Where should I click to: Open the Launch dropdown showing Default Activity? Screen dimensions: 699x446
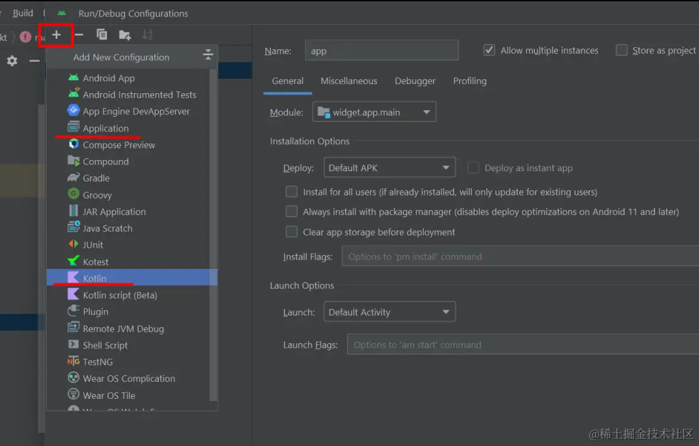pyautogui.click(x=389, y=312)
